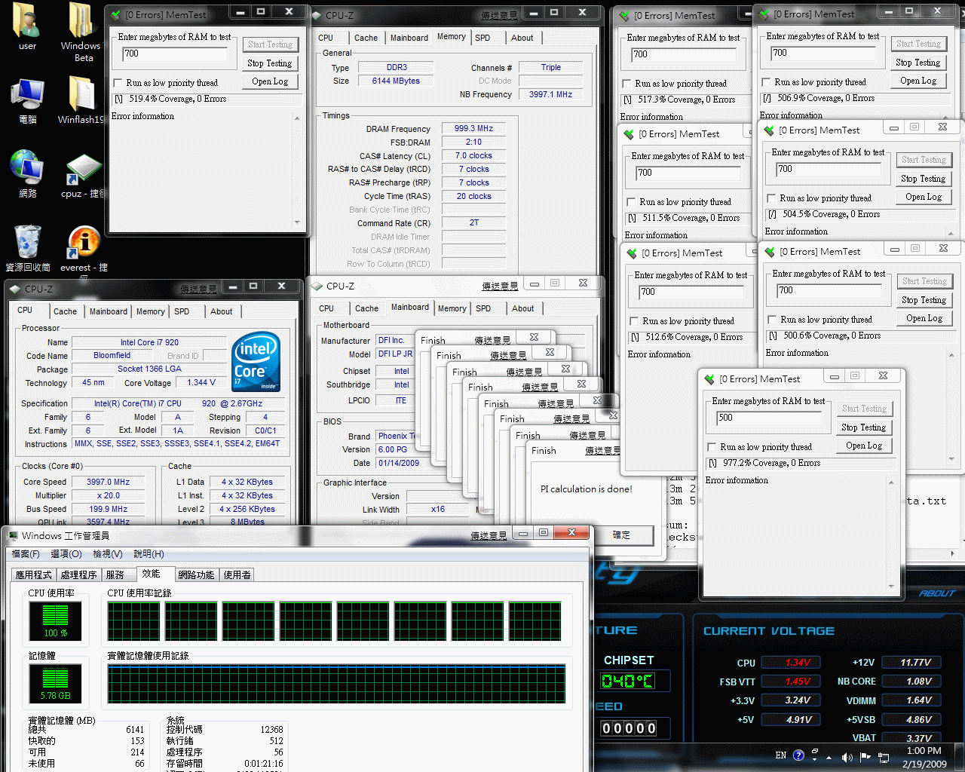Click Stop Testing in 504.5% MemTest window
This screenshot has width=965, height=772.
[923, 179]
